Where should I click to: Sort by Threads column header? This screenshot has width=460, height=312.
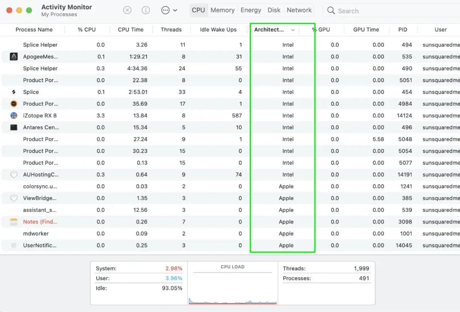pos(171,30)
